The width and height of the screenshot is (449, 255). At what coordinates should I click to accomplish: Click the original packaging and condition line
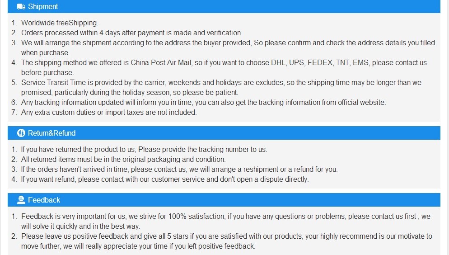pos(123,159)
